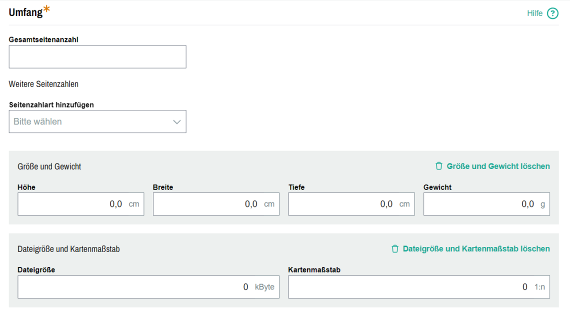The image size is (570, 318).
Task: Open the Hilfe link text
Action: coord(534,13)
